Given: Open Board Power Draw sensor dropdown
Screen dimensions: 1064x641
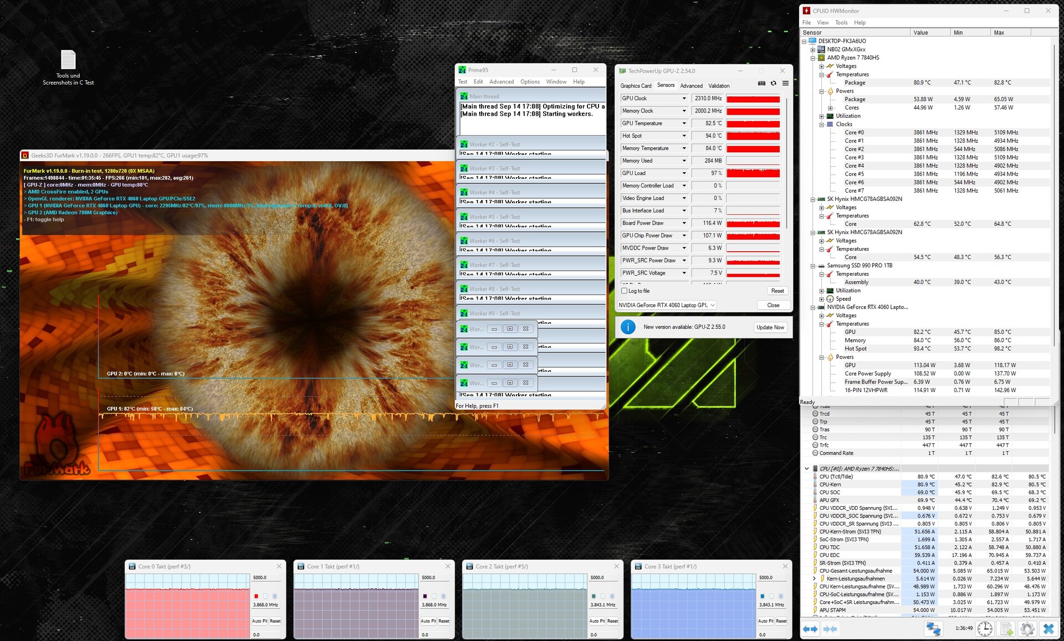Looking at the screenshot, I should pos(684,223).
